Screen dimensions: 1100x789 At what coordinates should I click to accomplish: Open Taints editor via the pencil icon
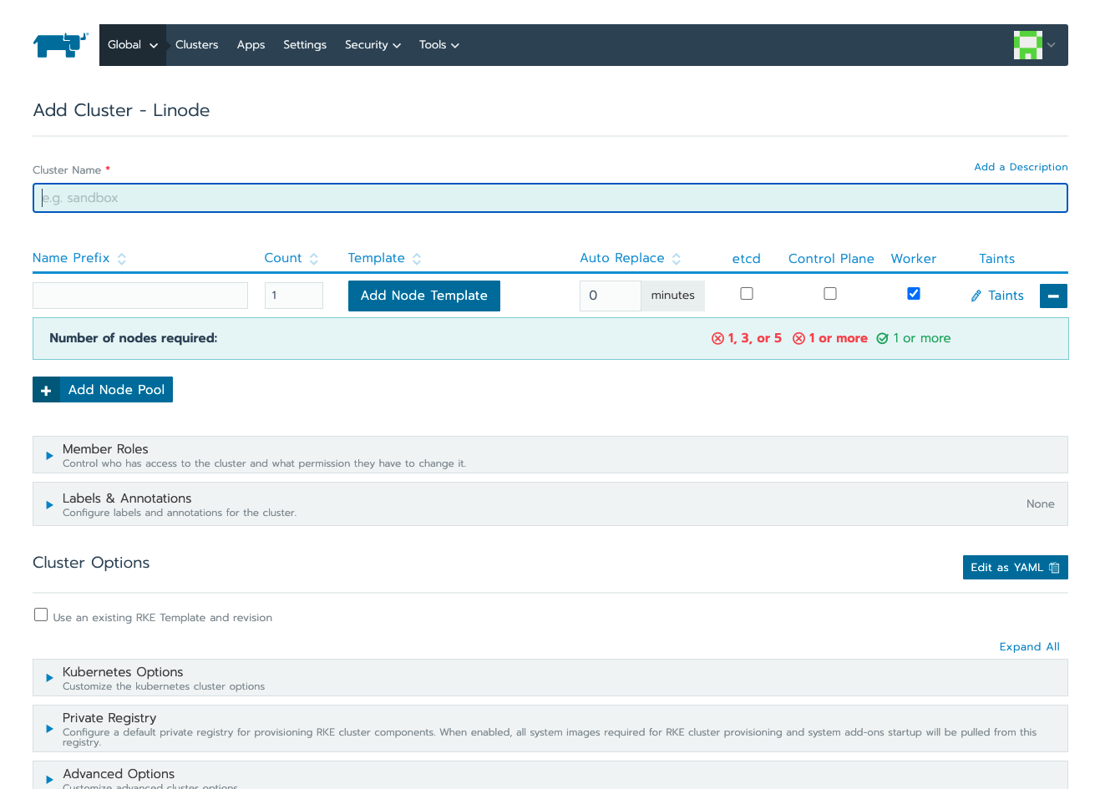[x=976, y=296]
